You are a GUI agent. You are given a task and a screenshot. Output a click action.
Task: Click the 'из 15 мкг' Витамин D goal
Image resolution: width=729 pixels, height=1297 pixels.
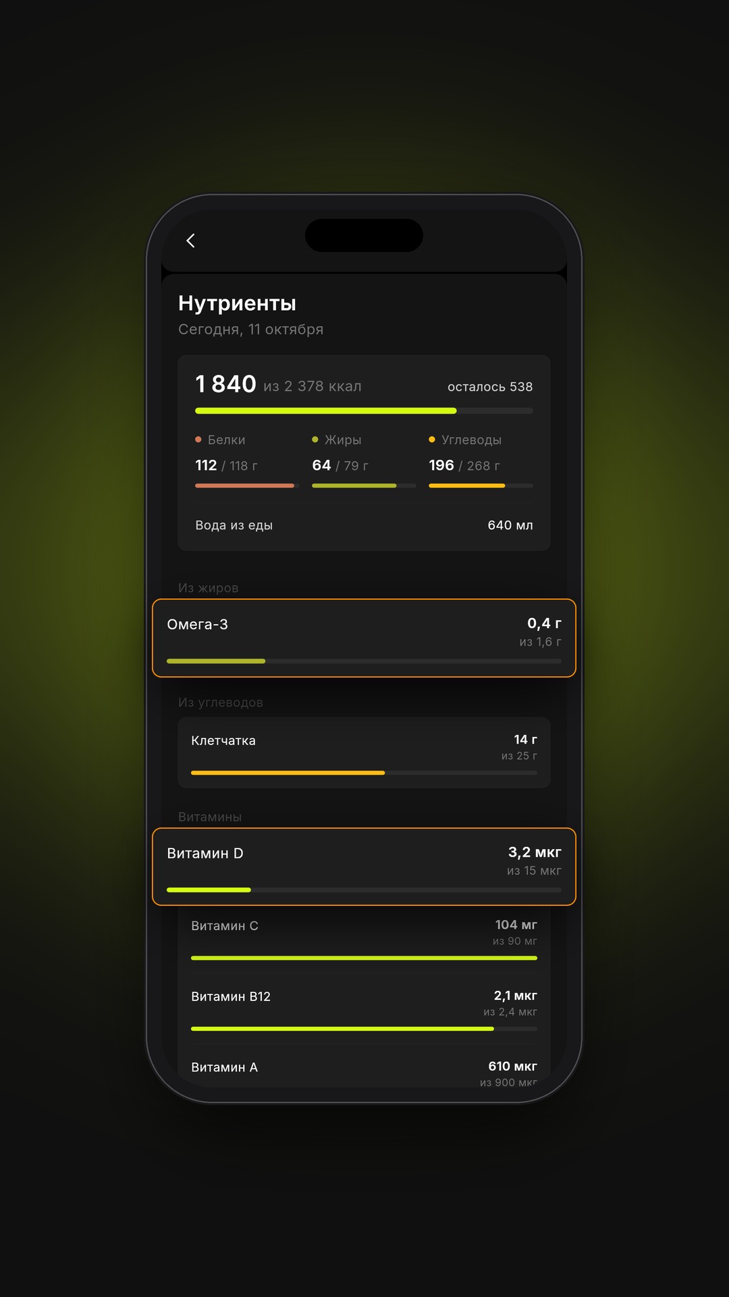coord(534,871)
